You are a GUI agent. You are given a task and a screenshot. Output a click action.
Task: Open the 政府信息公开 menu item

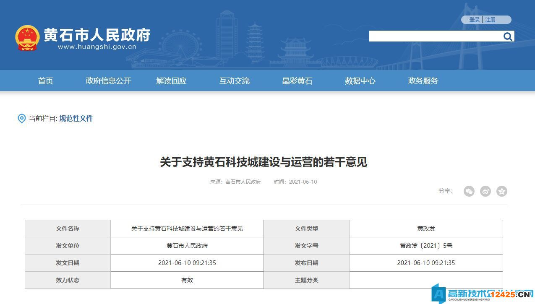pyautogui.click(x=108, y=81)
